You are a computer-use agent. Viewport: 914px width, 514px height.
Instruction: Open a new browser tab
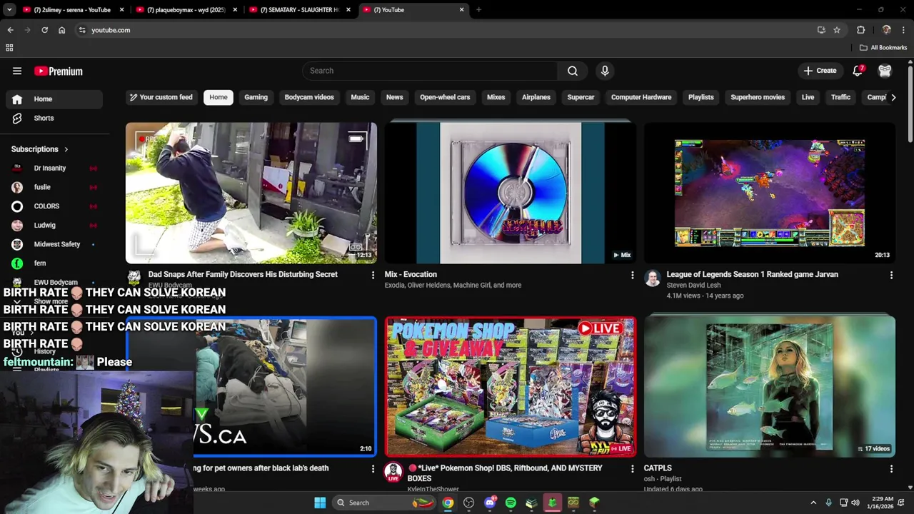click(478, 10)
